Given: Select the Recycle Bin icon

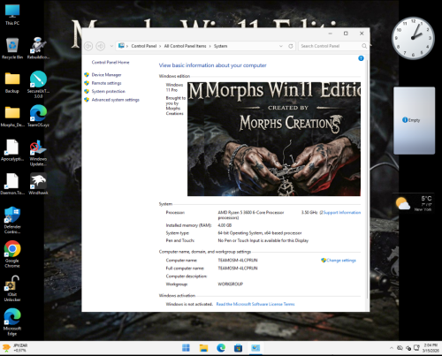Looking at the screenshot, I should point(12,49).
